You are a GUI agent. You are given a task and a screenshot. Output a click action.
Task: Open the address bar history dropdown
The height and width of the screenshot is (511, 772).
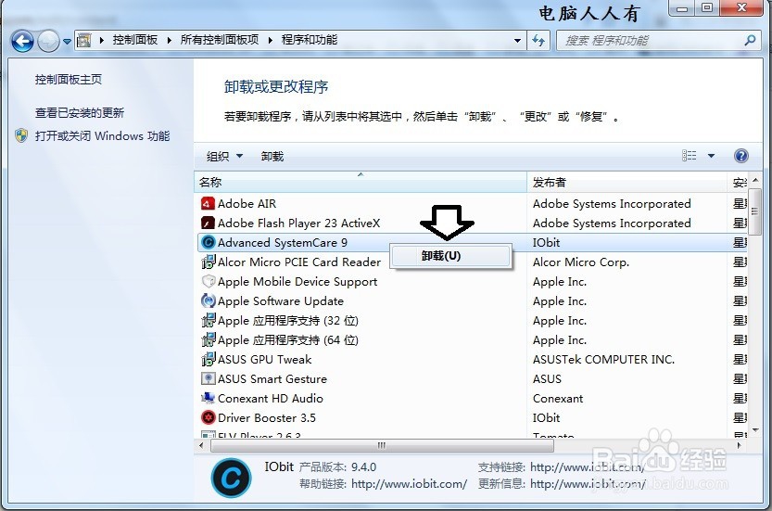(517, 41)
